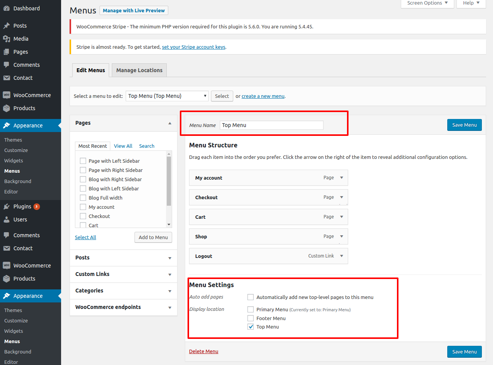The width and height of the screenshot is (493, 365).
Task: Click the Delete Menu link
Action: click(x=203, y=351)
